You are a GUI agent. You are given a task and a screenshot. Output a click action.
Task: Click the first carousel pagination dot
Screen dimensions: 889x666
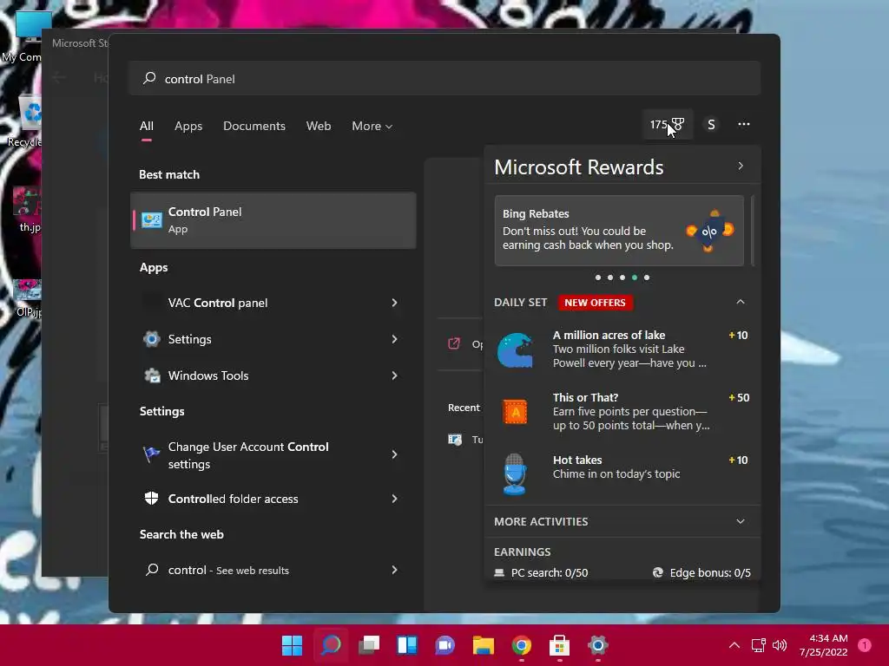pos(598,277)
